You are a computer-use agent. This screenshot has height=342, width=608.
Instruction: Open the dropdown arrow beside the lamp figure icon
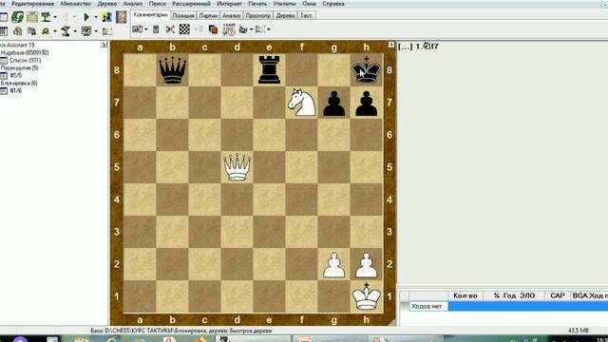[75, 31]
